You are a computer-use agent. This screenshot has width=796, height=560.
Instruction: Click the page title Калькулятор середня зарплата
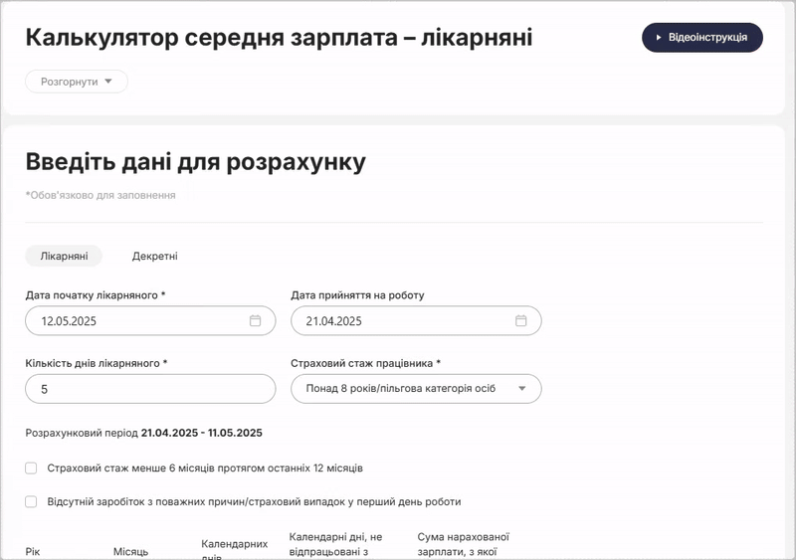point(279,39)
